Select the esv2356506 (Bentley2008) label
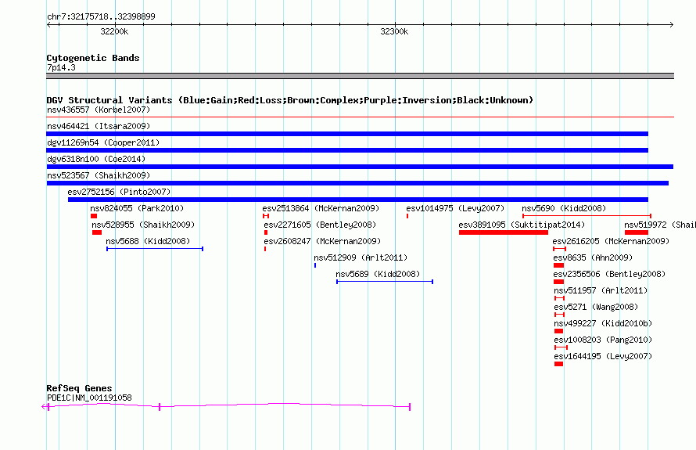 609,274
